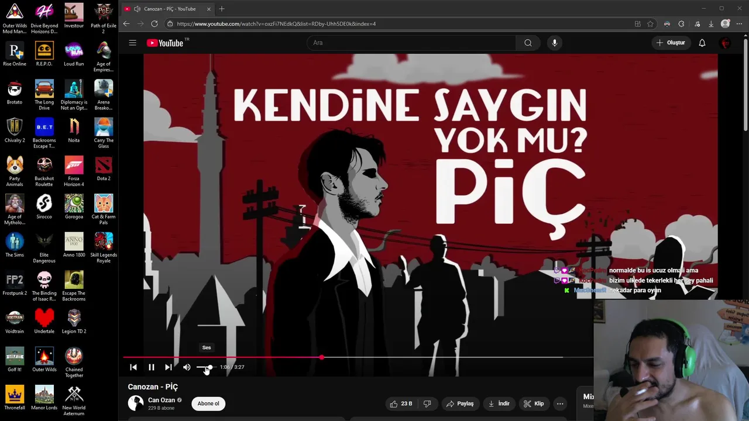Screen dimensions: 749x421
Task: Reload the browser page
Action: (154, 24)
